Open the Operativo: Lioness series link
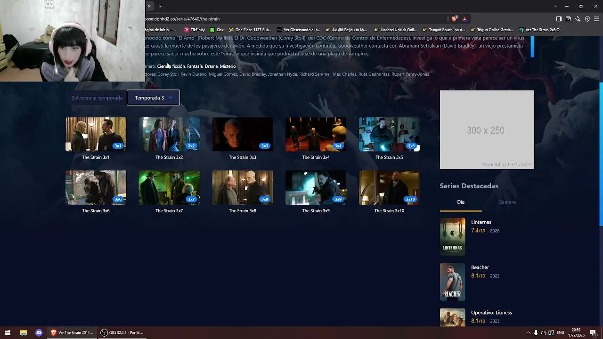This screenshot has height=339, width=603. 491,313
